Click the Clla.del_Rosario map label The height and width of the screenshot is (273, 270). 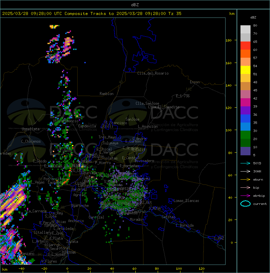click(x=153, y=73)
